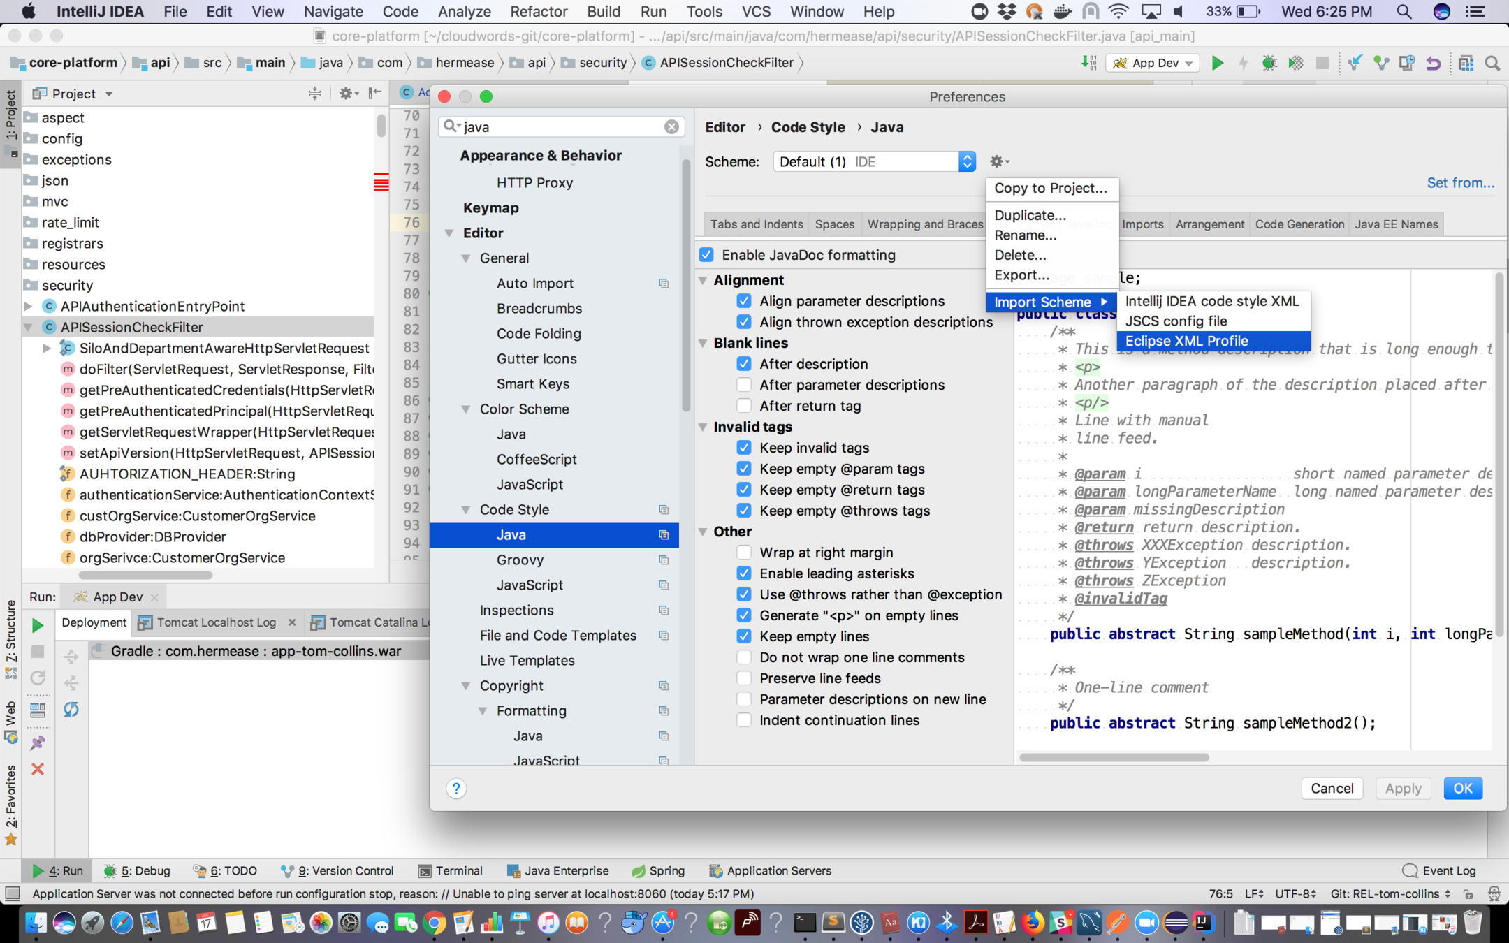Enable After return tag blank line
The width and height of the screenshot is (1509, 943).
point(744,406)
